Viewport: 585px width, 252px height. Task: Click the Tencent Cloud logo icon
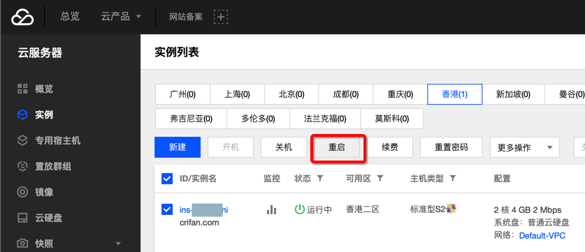pyautogui.click(x=22, y=17)
